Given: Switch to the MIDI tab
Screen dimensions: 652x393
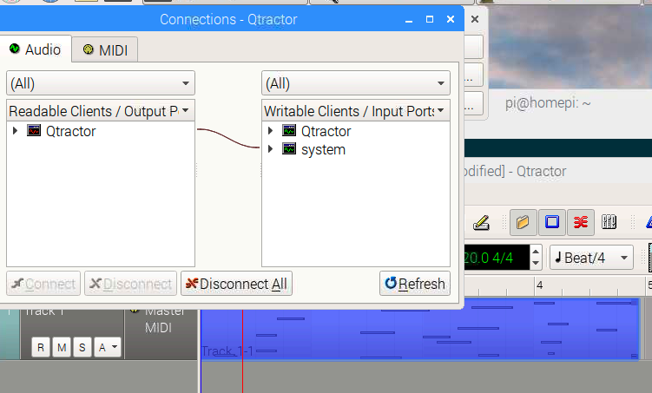Looking at the screenshot, I should 105,50.
